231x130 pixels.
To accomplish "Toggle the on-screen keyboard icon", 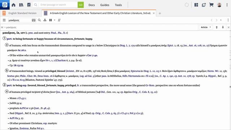I will [x=34, y=20].
